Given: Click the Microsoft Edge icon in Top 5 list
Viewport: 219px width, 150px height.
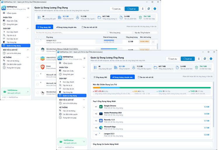Looking at the screenshot, I should 101,128.
